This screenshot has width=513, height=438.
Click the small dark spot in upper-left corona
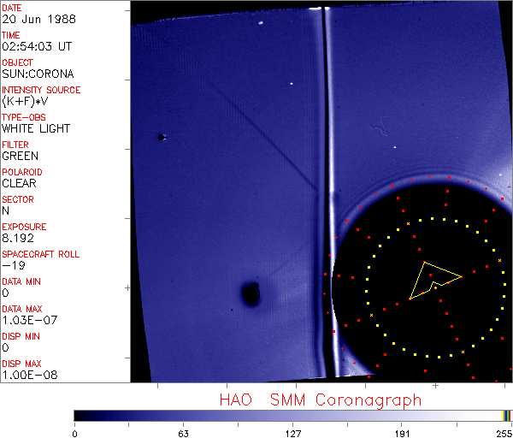pos(161,137)
